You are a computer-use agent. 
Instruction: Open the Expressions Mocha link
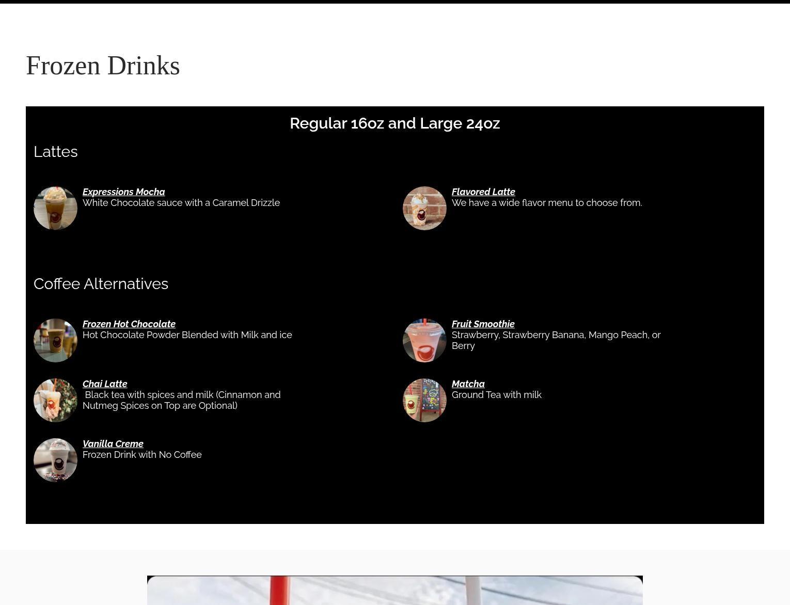click(x=123, y=192)
